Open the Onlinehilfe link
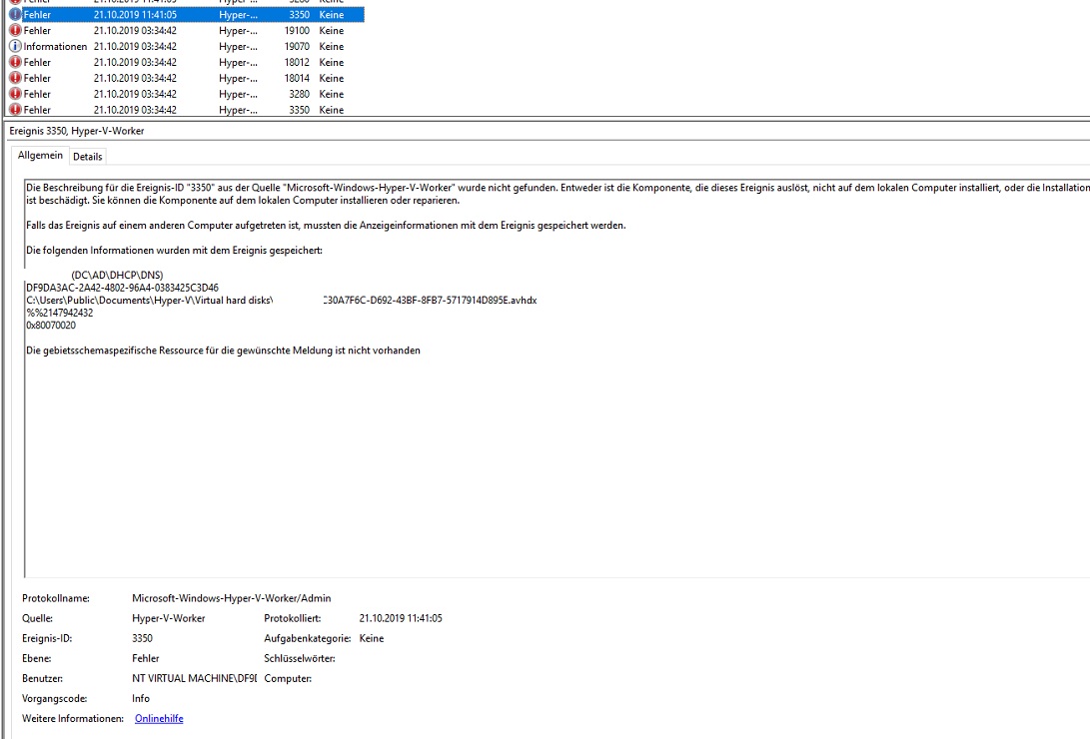The height and width of the screenshot is (739, 1090). click(159, 718)
